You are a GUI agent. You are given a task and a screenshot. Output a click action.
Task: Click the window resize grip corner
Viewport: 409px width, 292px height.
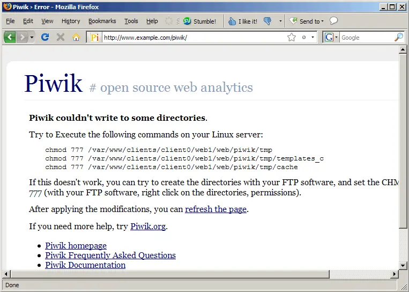[x=403, y=286]
